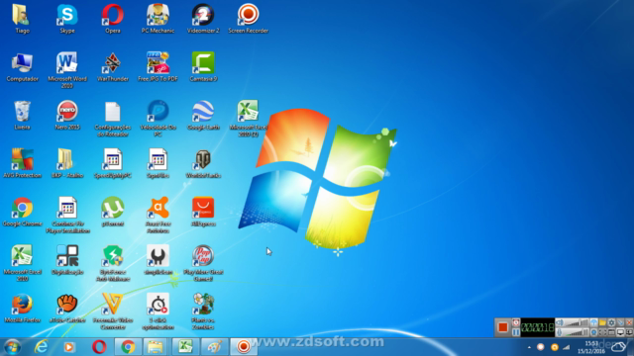The height and width of the screenshot is (356, 634).
Task: Select the AVG Protection shortcut
Action: pos(22,163)
